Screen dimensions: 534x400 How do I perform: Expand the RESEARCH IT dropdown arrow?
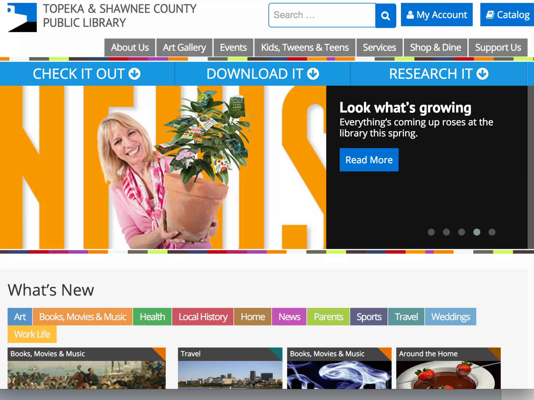[482, 74]
